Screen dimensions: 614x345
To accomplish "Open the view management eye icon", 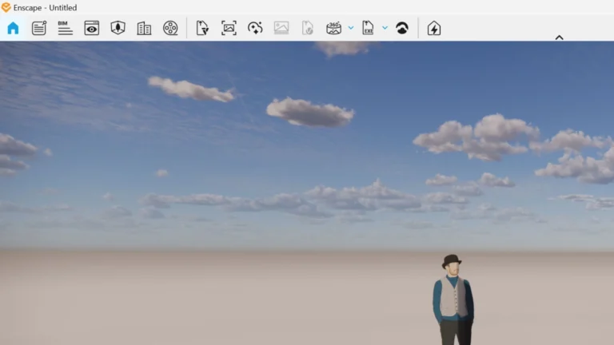I will (92, 28).
